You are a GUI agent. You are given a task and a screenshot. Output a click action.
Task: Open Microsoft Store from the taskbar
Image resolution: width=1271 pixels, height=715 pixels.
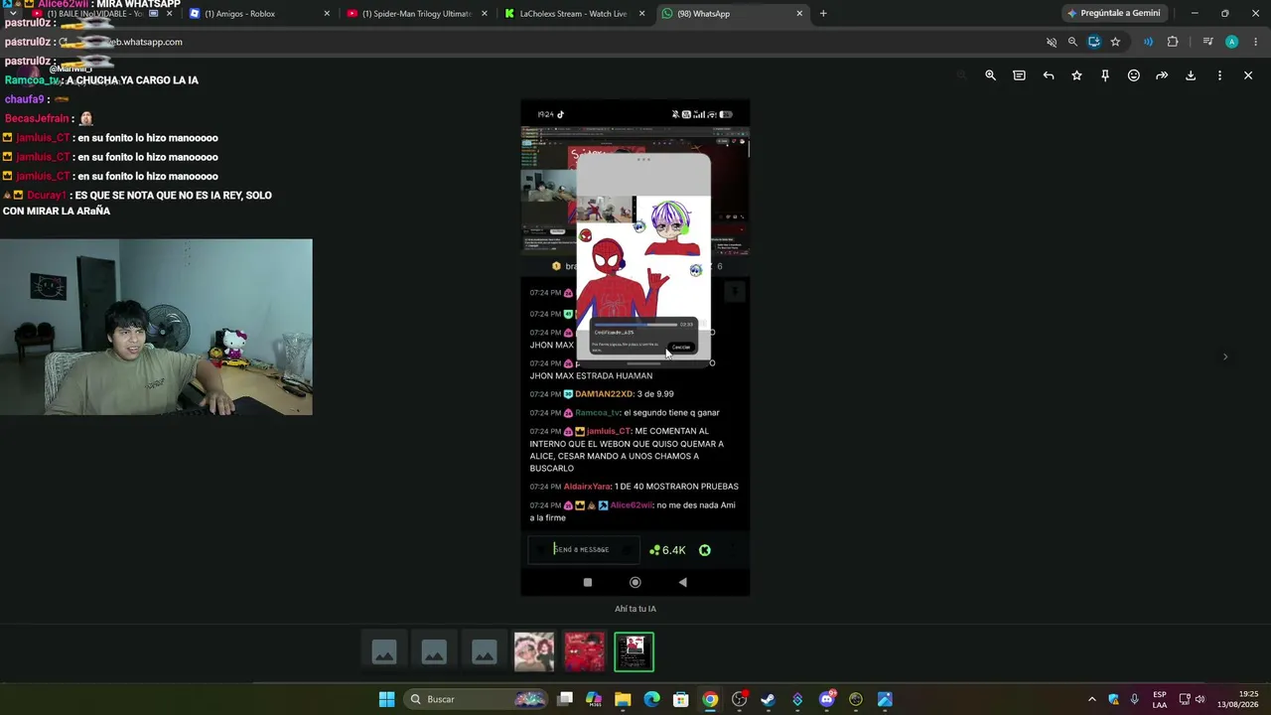(680, 699)
